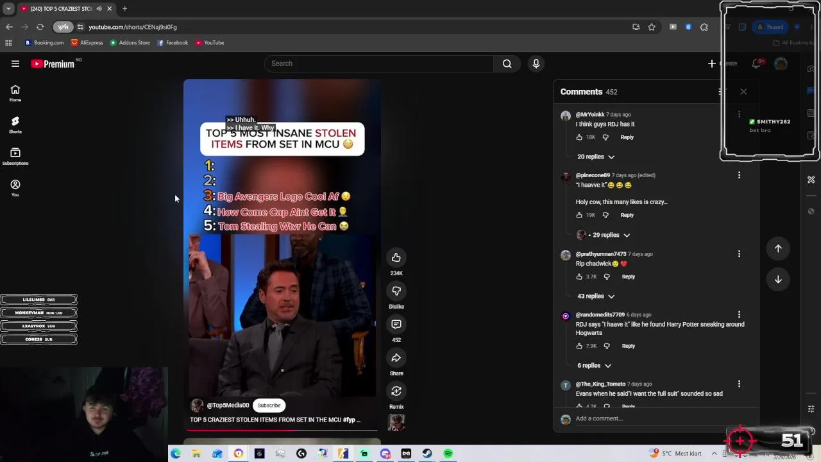Reply to the @pinecone89 comment
821x462 pixels.
point(627,215)
